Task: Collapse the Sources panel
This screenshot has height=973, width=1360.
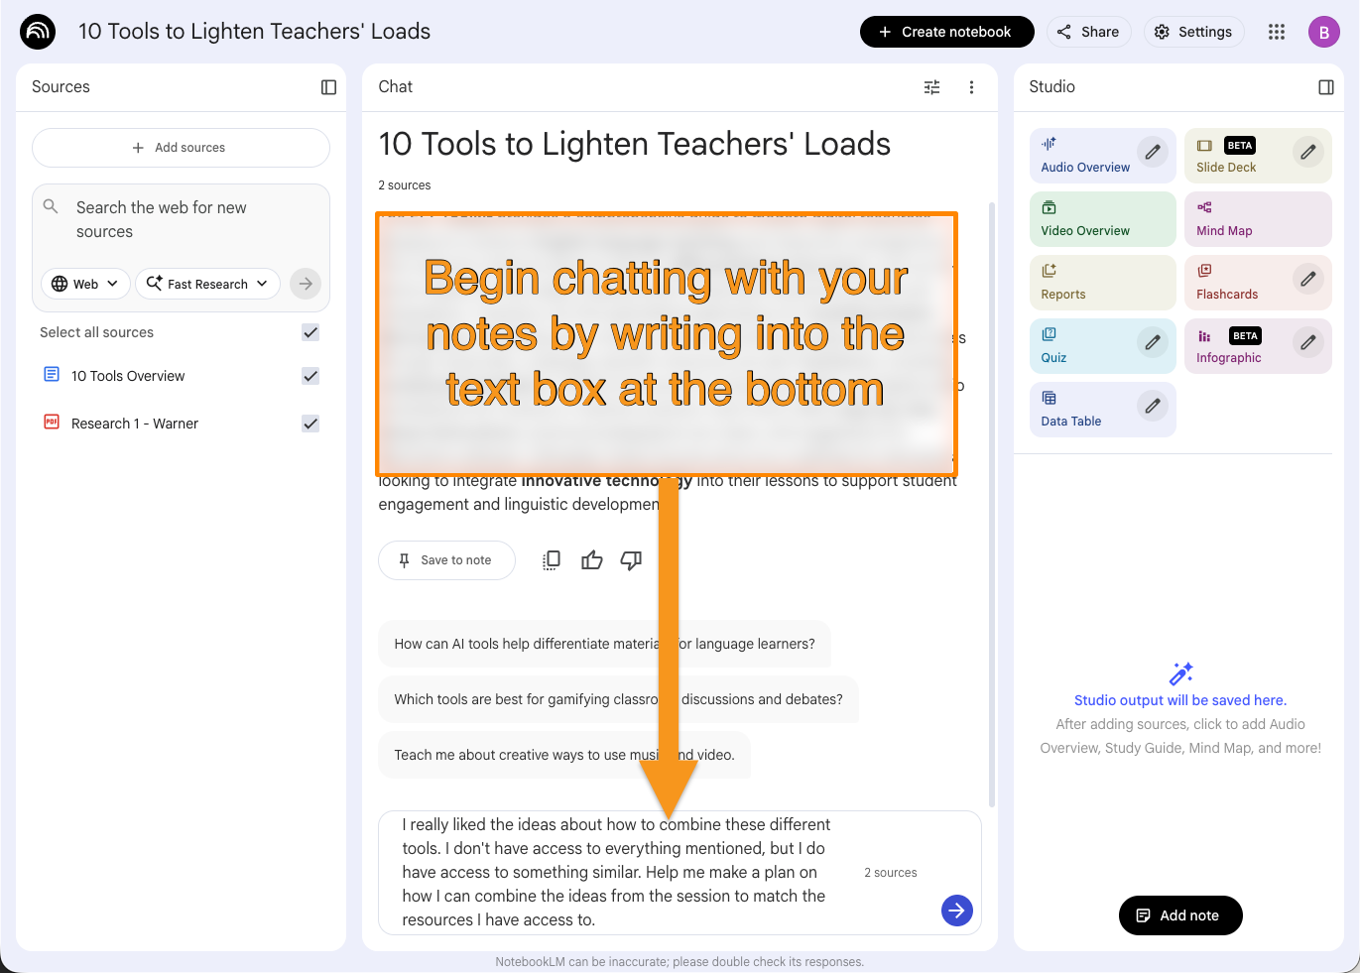Action: coord(328,87)
